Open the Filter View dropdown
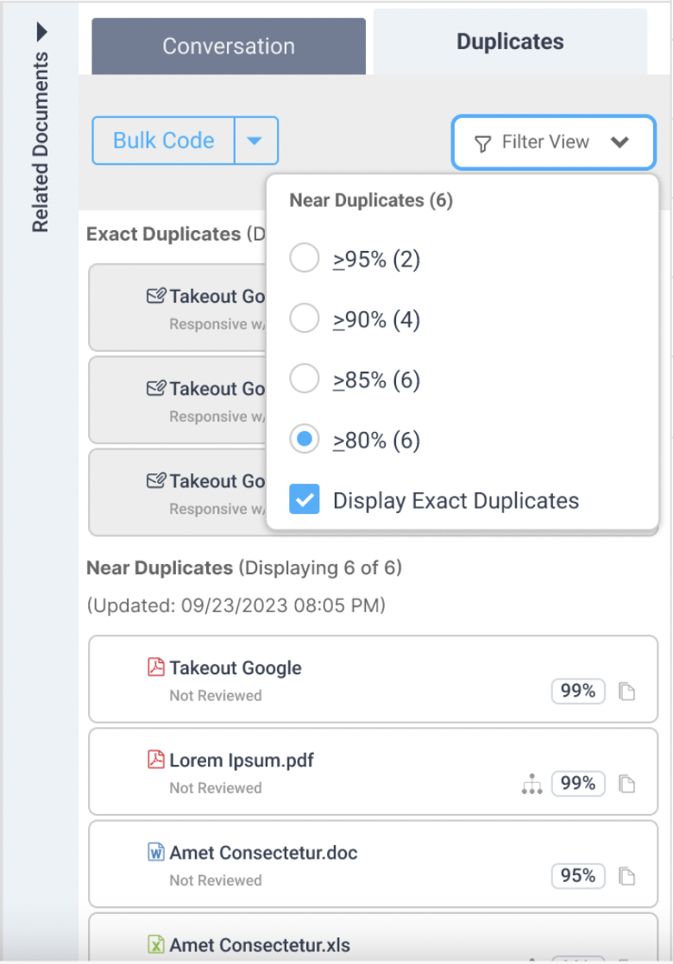The image size is (673, 964). [554, 142]
